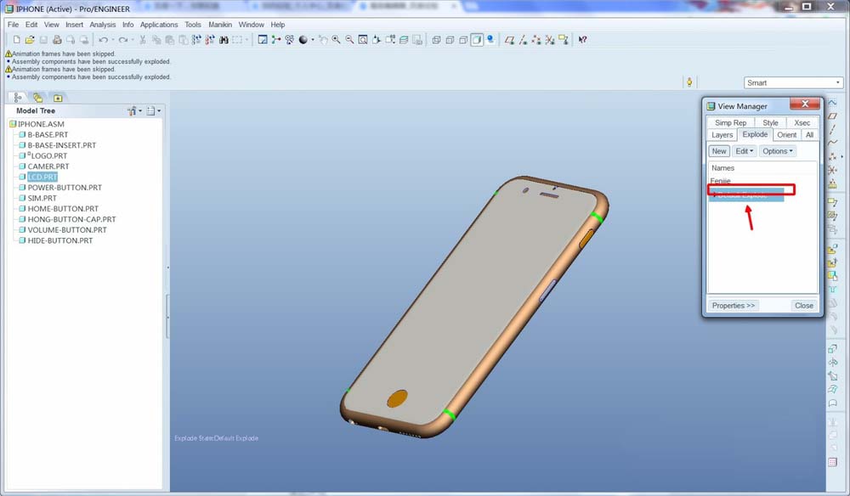Switch to the Xsec tab
Image resolution: width=850 pixels, height=496 pixels.
click(x=802, y=123)
